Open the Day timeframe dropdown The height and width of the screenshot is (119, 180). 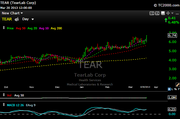click(28, 19)
